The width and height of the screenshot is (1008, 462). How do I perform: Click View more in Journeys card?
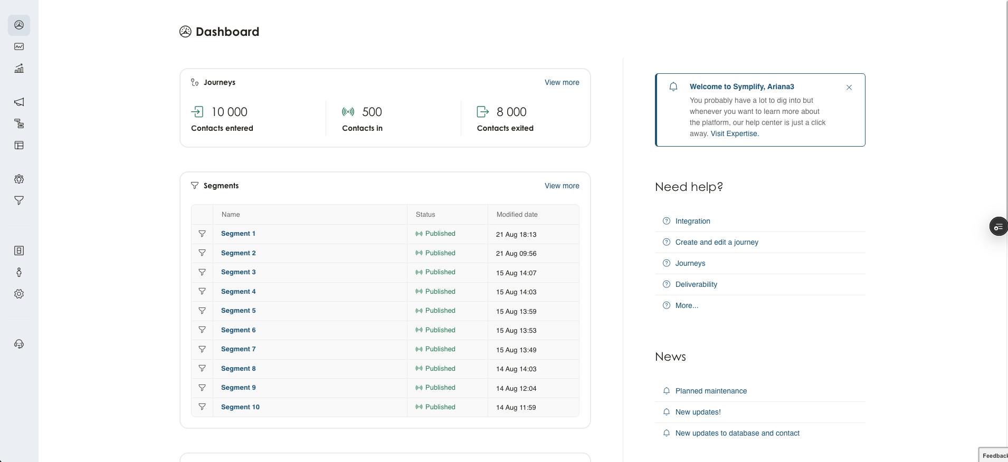(x=562, y=82)
